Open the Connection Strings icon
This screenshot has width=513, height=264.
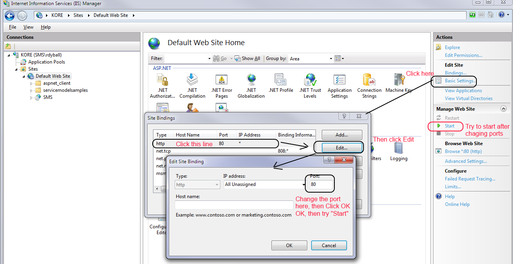[x=369, y=80]
